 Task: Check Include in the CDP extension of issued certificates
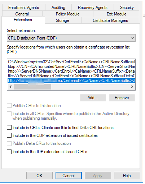(x=9, y=135)
